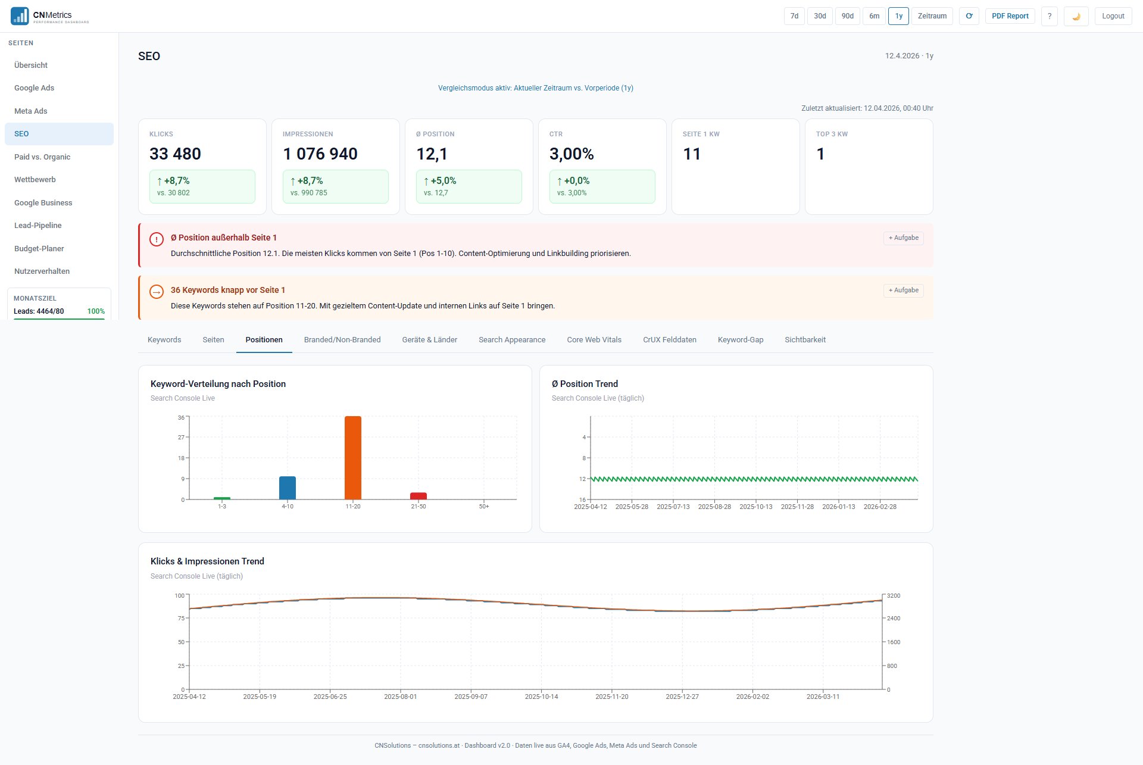
Task: Select the 7d time range
Action: point(794,16)
